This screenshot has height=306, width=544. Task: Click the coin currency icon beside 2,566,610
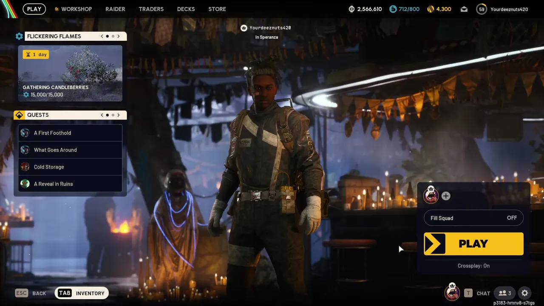pos(351,9)
